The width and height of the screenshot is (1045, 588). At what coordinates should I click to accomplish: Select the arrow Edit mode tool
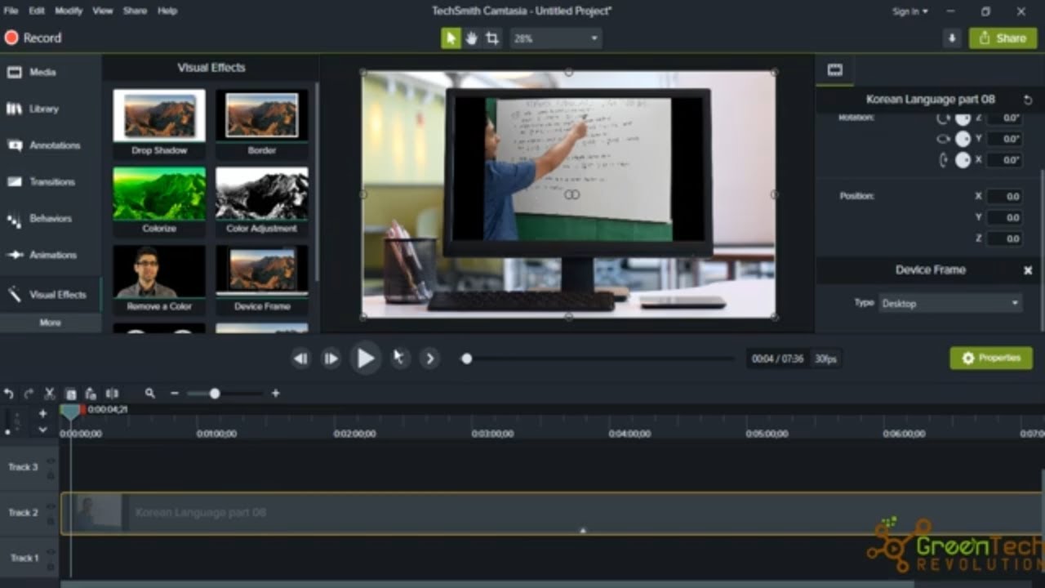coord(451,38)
